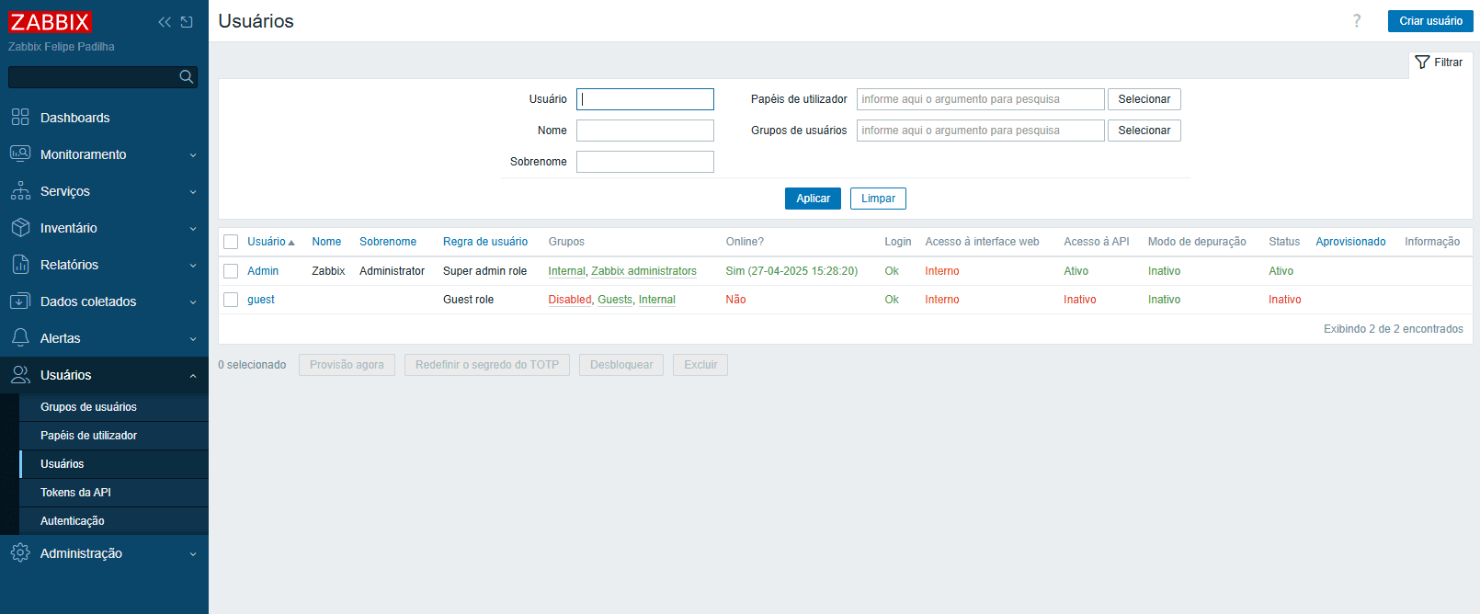The width and height of the screenshot is (1480, 614).
Task: Sort by Regra de usuário column header
Action: click(485, 242)
